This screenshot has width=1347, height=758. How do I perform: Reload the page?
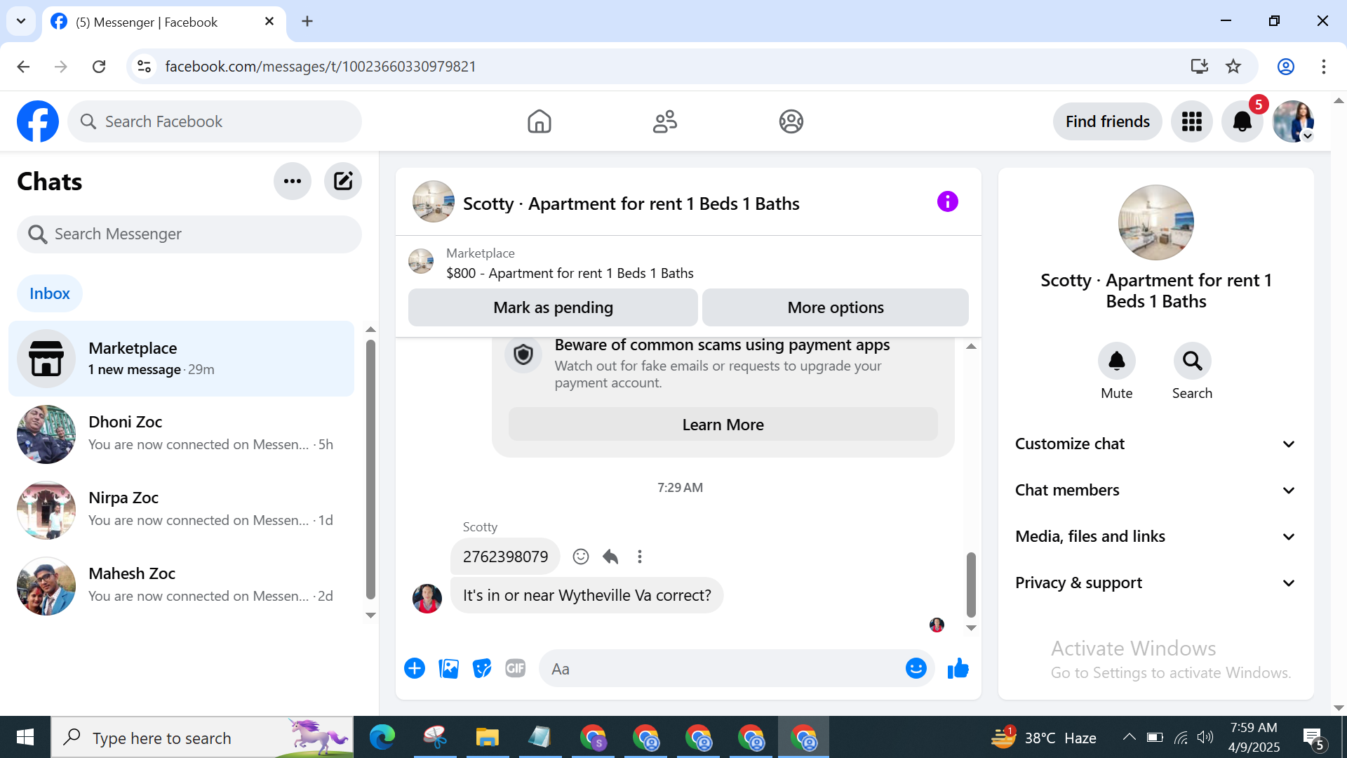click(x=99, y=67)
